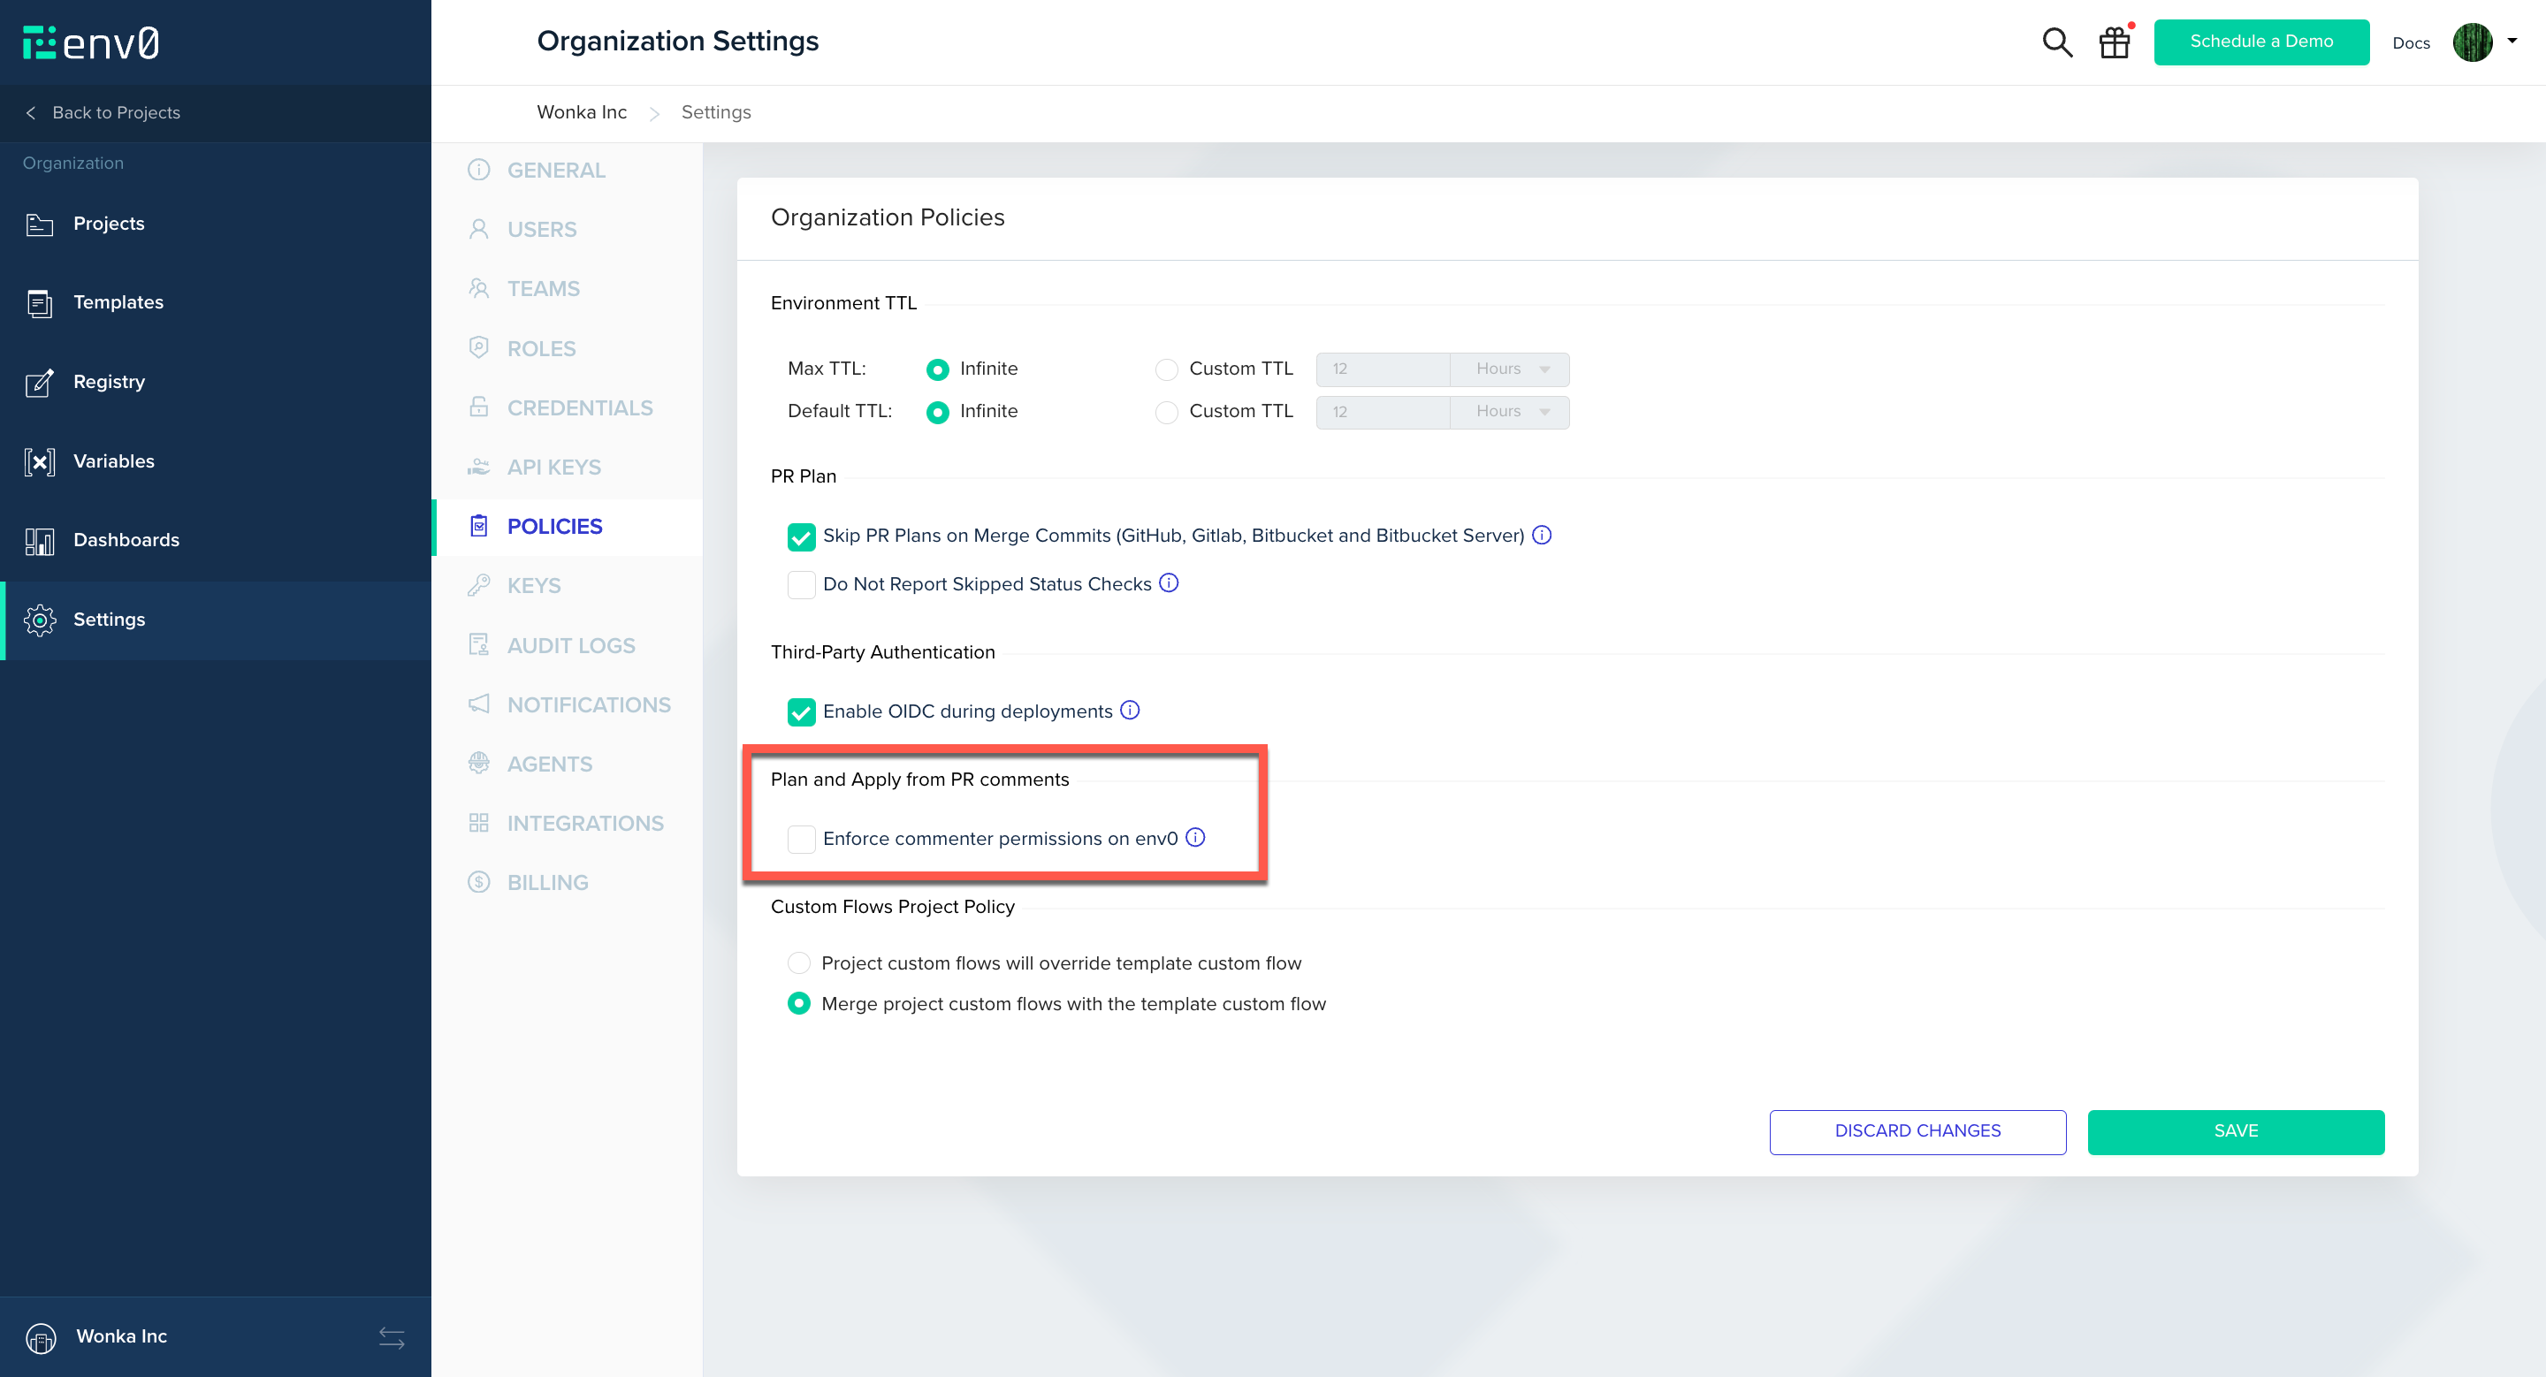The width and height of the screenshot is (2546, 1377).
Task: Click the Max TTL number field
Action: tap(1382, 369)
